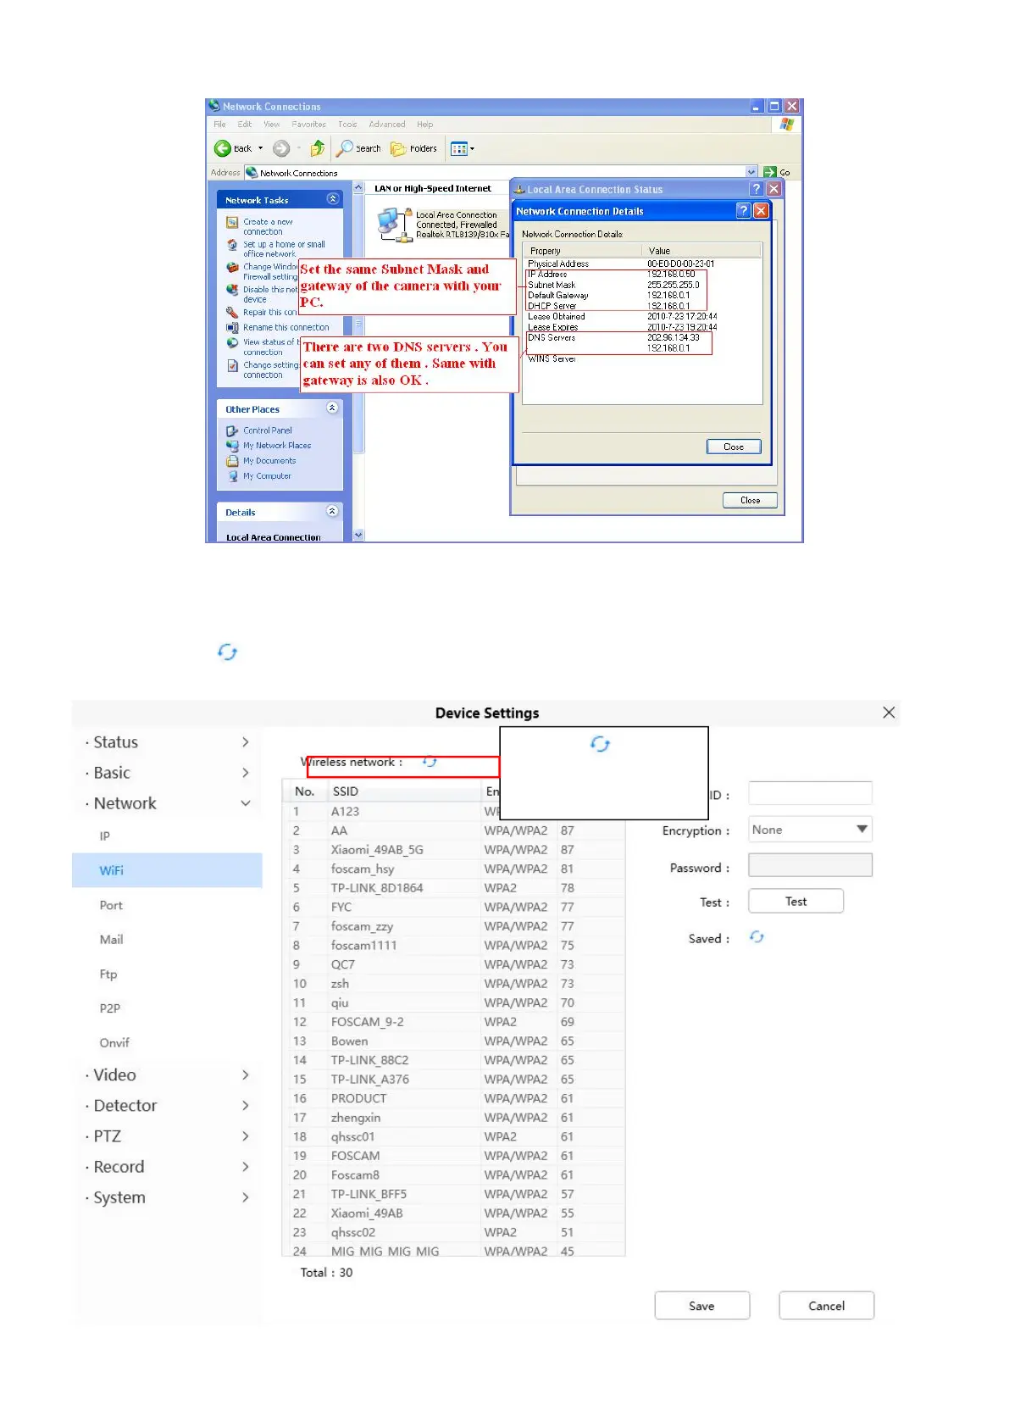Click the Repair this connection icon

(x=232, y=313)
